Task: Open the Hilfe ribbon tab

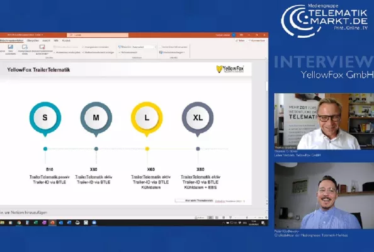Action: point(56,40)
